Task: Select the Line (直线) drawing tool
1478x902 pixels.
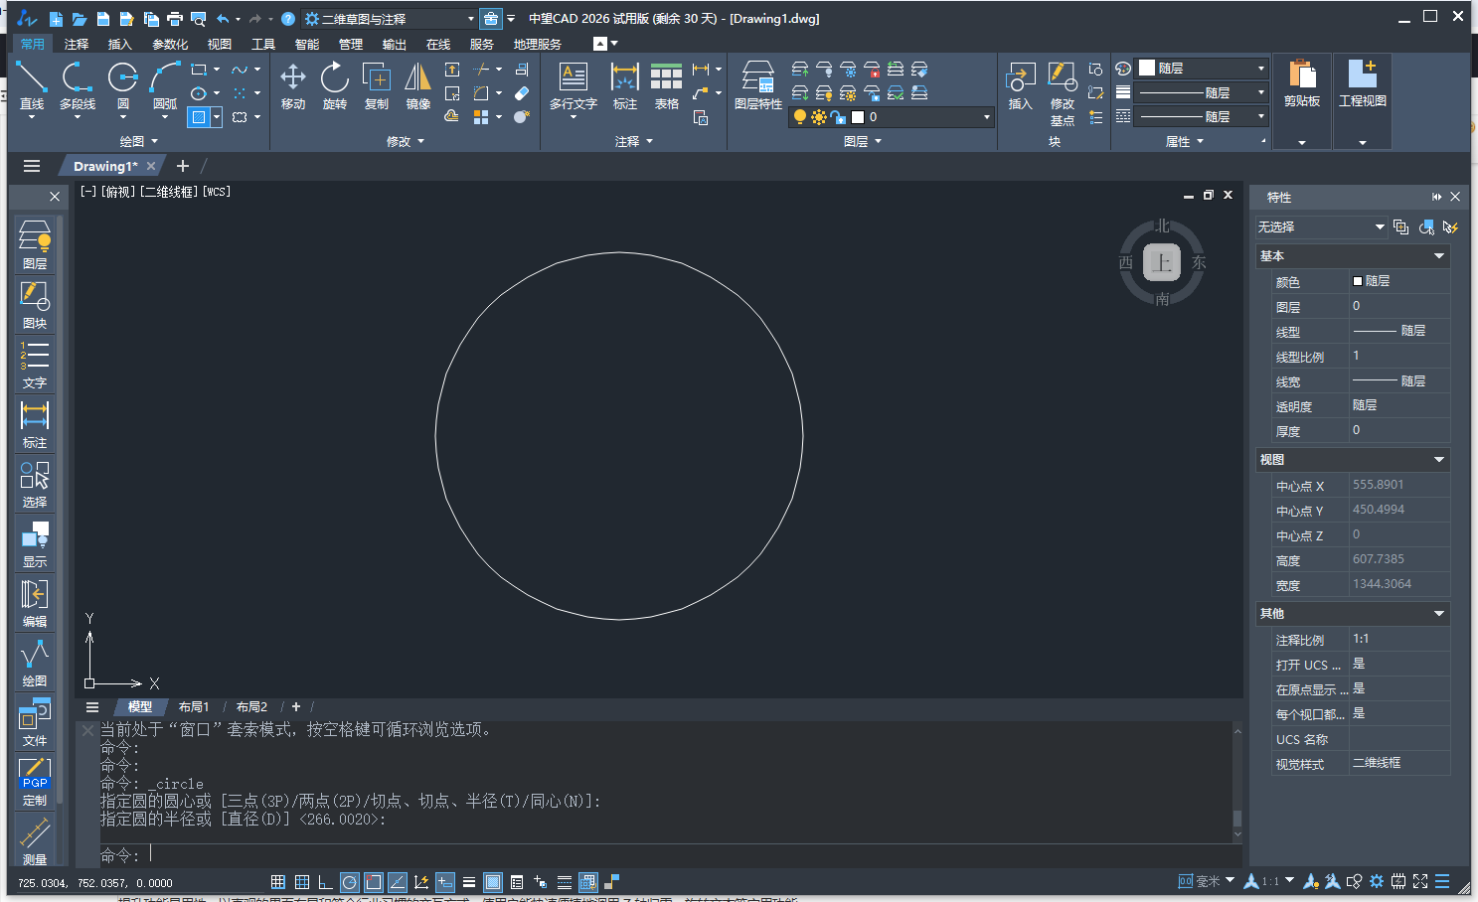Action: click(x=32, y=85)
